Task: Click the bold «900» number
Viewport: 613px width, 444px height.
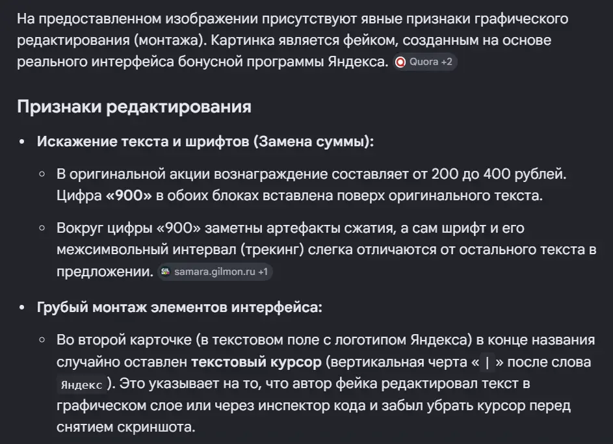Action: tap(129, 196)
